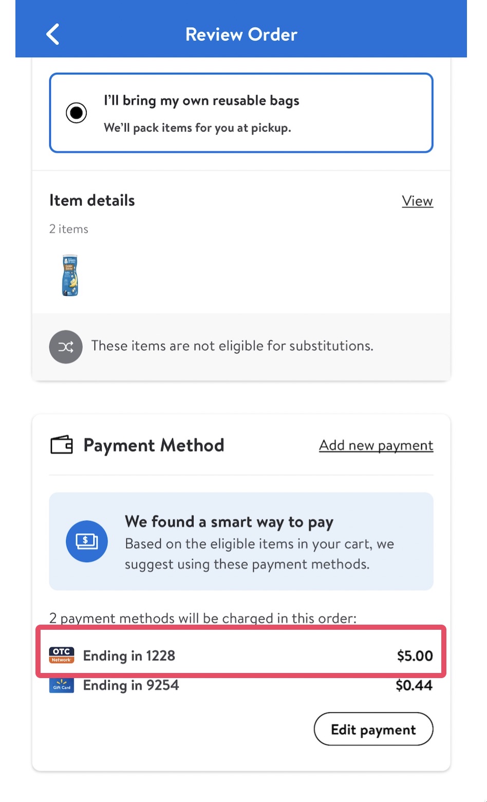Open the Review Order title bar

tap(241, 34)
